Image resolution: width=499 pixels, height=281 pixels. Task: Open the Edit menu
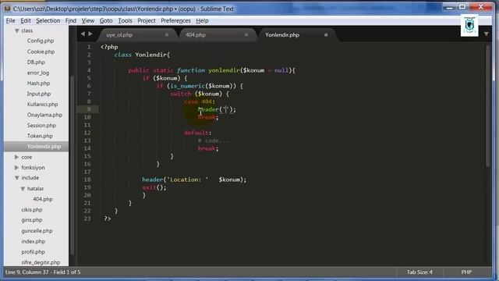[26, 21]
